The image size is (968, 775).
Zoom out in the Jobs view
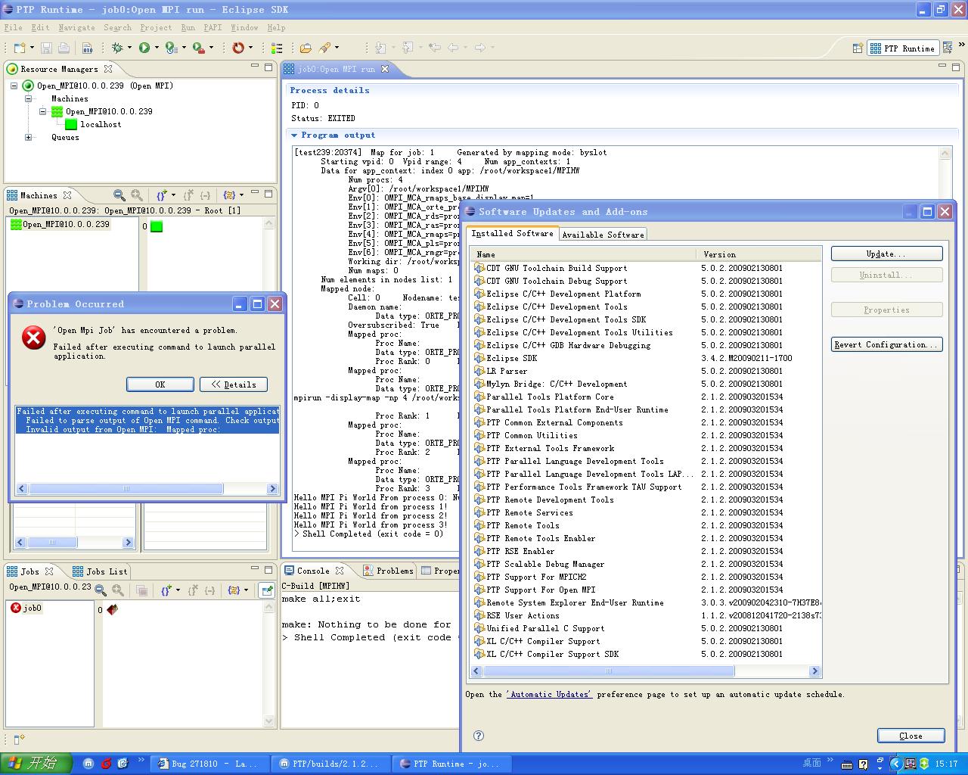click(100, 590)
